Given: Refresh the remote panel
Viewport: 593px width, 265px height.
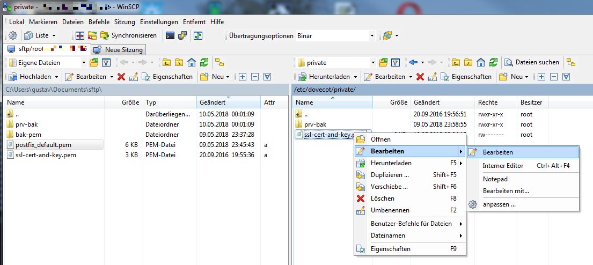Looking at the screenshot, I should tap(493, 62).
